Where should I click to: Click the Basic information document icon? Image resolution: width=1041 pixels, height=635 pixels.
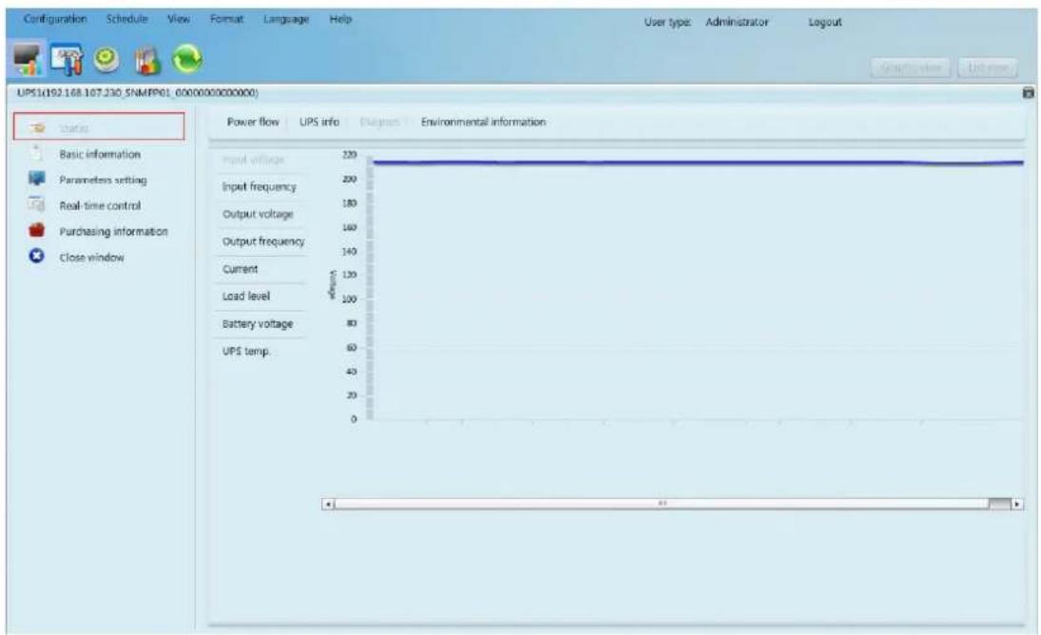click(36, 153)
